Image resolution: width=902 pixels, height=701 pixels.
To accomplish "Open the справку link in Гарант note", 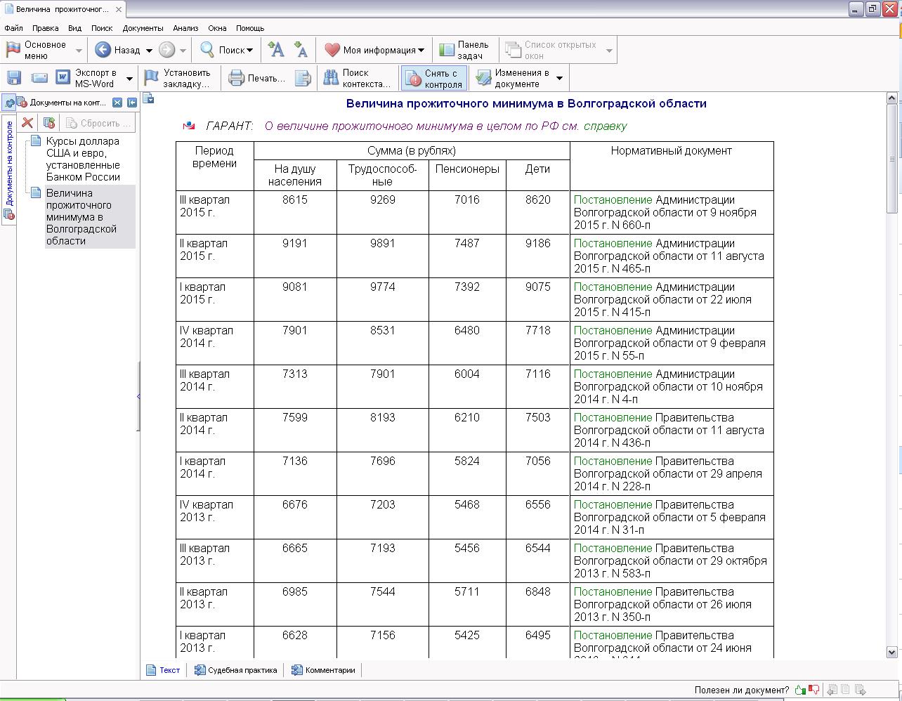I will pyautogui.click(x=606, y=126).
